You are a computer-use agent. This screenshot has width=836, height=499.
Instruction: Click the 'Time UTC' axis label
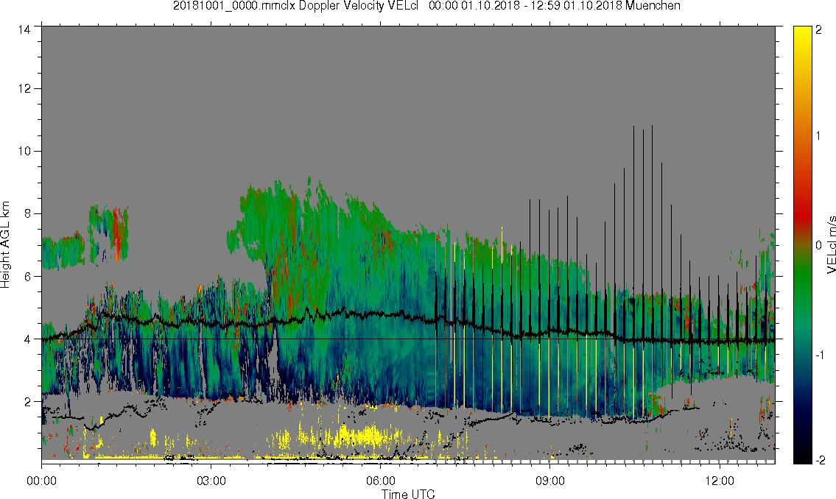tap(408, 494)
